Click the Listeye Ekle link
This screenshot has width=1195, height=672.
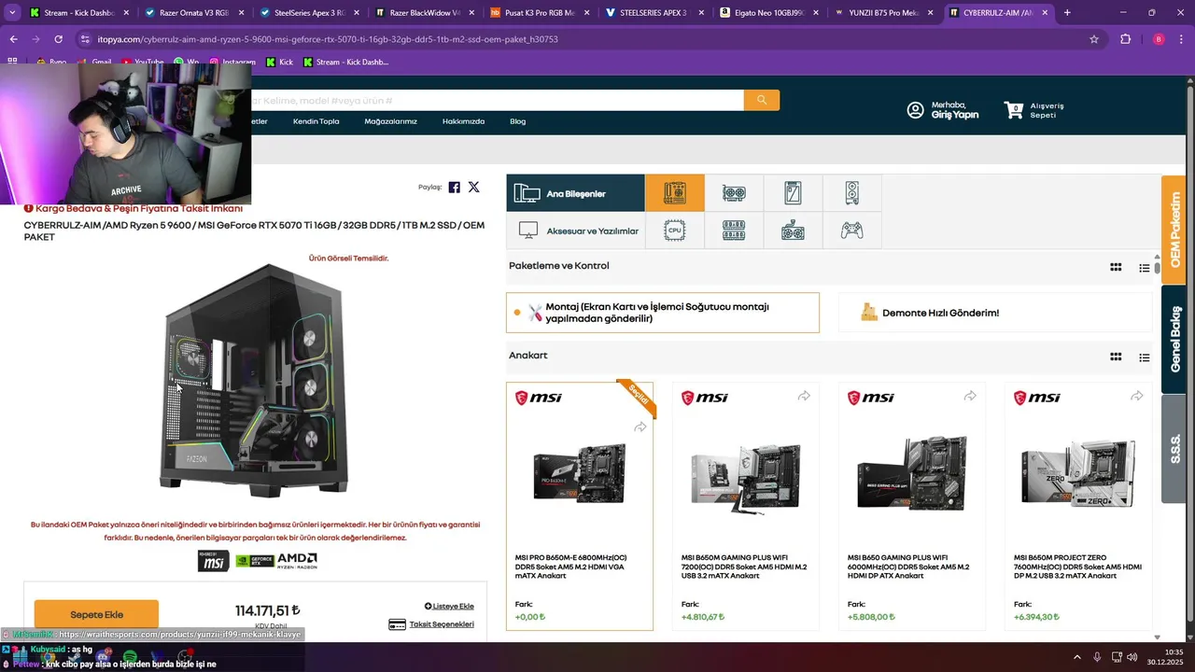[x=449, y=606]
